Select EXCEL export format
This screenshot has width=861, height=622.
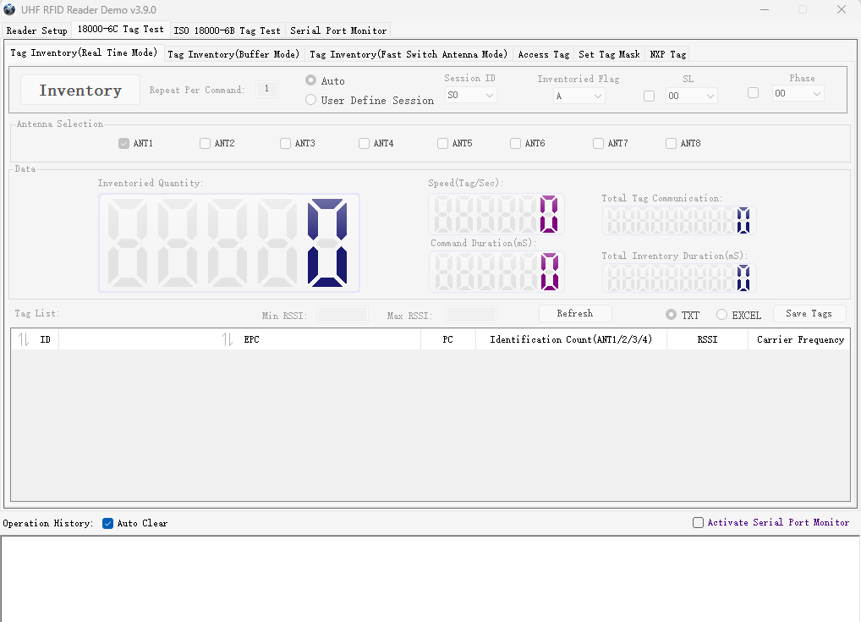coord(722,314)
